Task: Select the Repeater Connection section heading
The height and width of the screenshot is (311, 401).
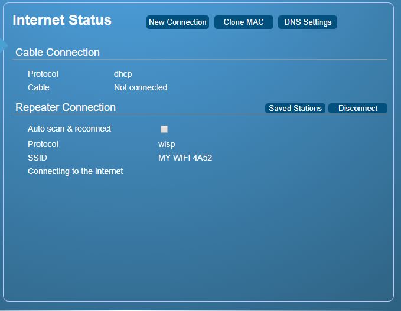Action: 66,107
